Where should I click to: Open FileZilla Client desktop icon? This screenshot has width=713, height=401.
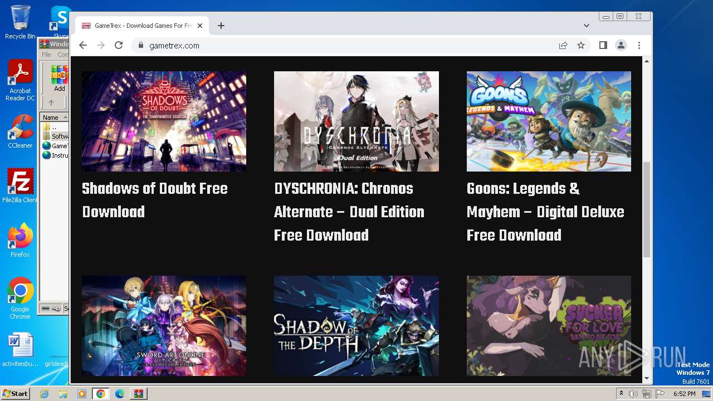tap(20, 185)
